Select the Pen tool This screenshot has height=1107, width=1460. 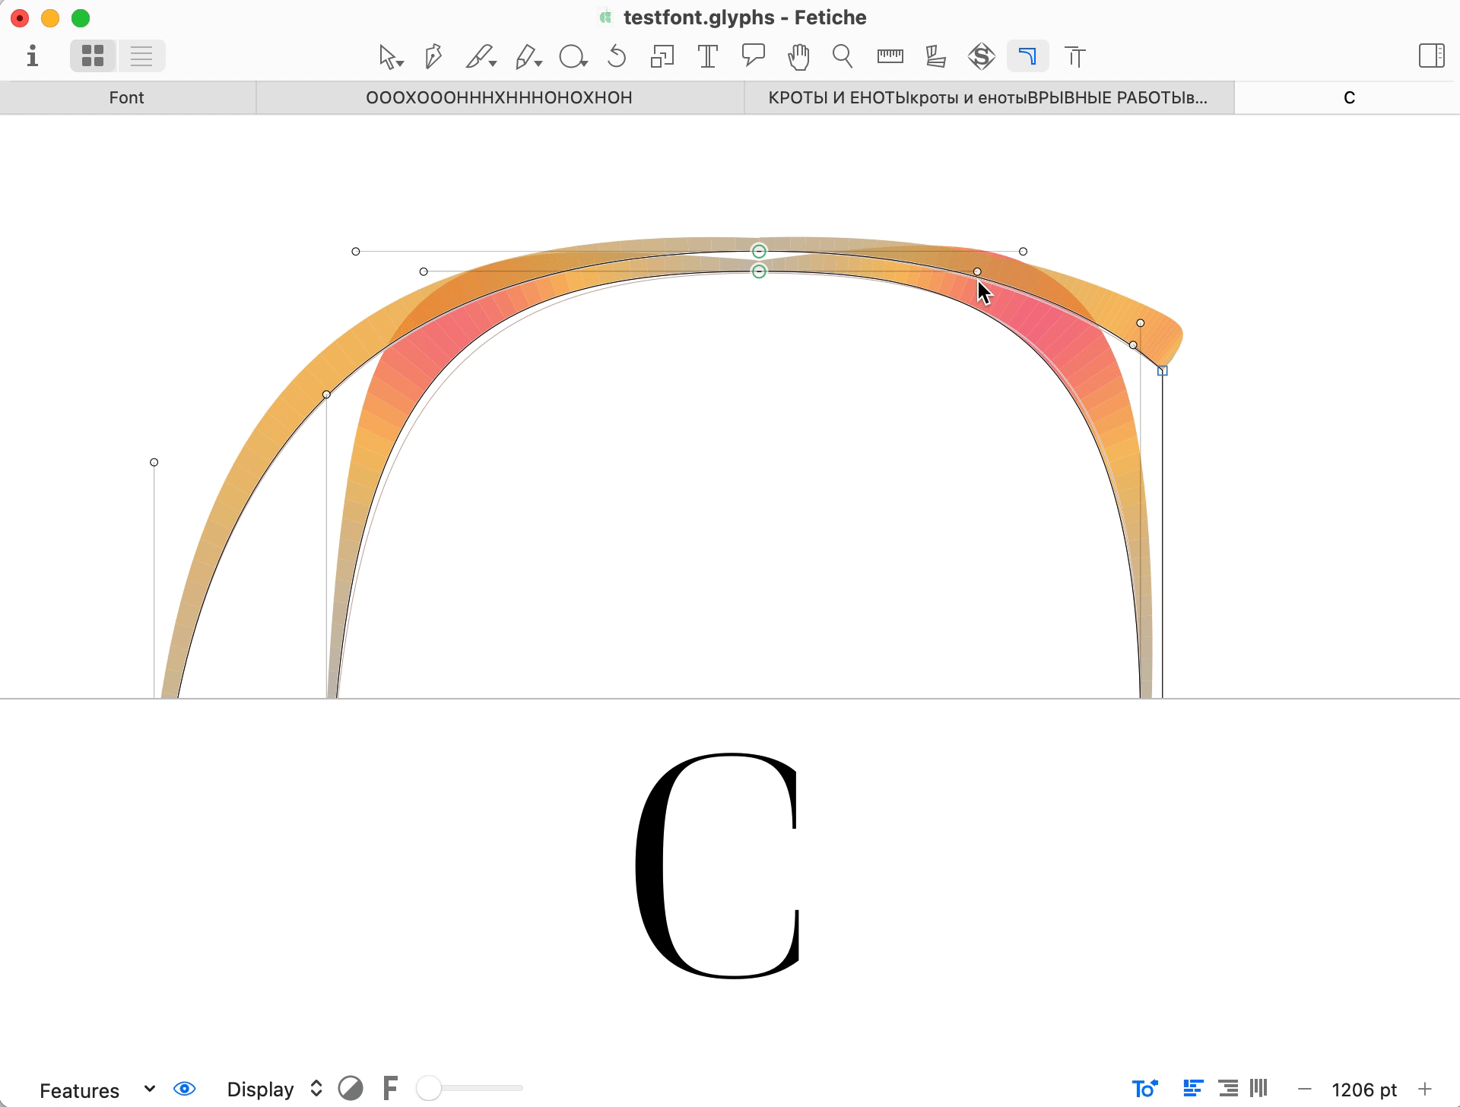433,56
